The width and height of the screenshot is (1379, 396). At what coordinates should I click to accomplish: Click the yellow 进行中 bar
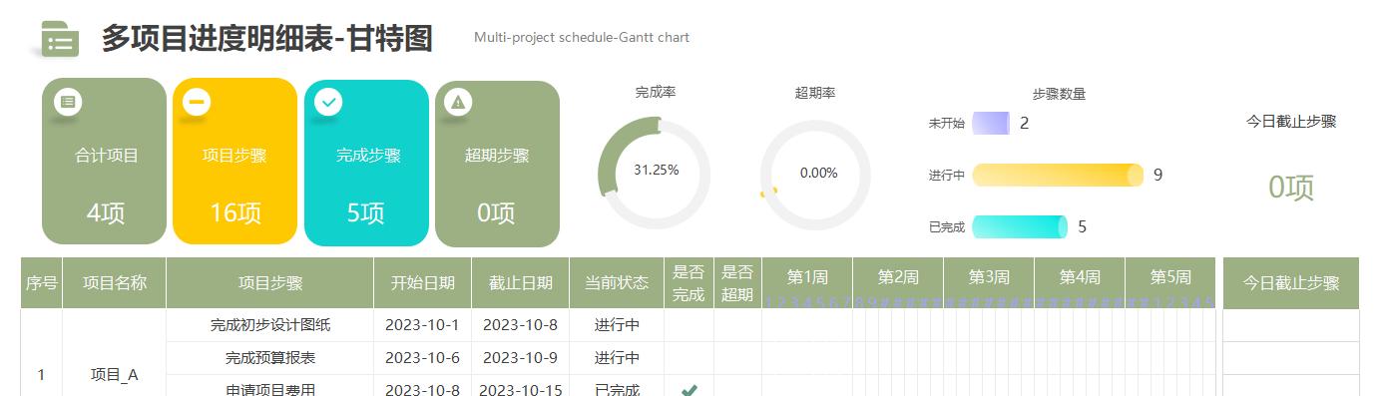[x=1058, y=175]
